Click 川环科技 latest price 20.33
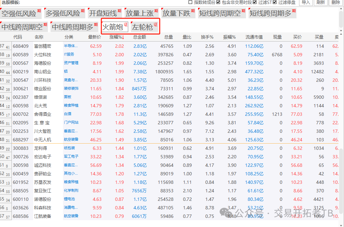The image size is (344, 227). [x=96, y=80]
